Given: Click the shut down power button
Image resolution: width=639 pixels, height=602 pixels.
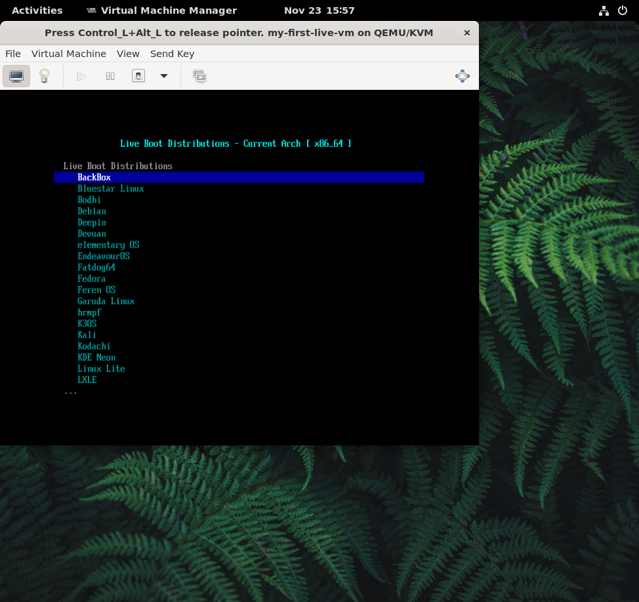Looking at the screenshot, I should coord(138,76).
